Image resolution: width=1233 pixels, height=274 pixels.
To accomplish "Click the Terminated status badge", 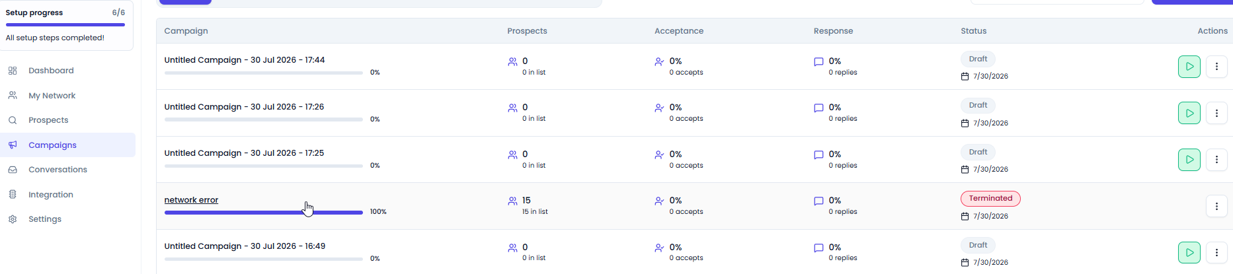I will 990,198.
